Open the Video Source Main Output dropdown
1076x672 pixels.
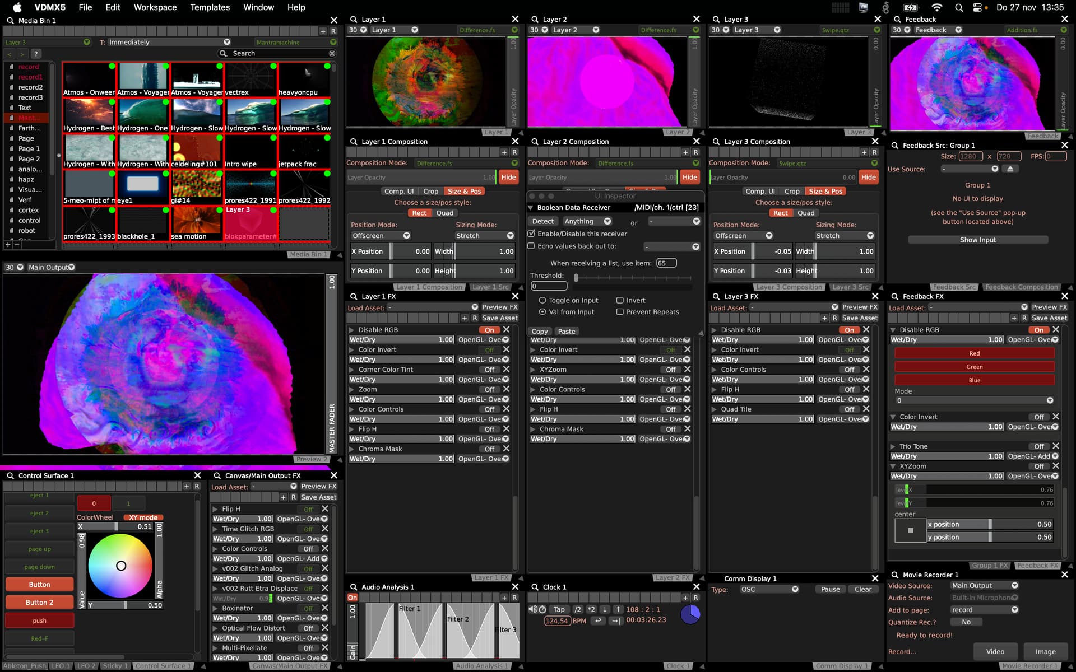(x=985, y=585)
